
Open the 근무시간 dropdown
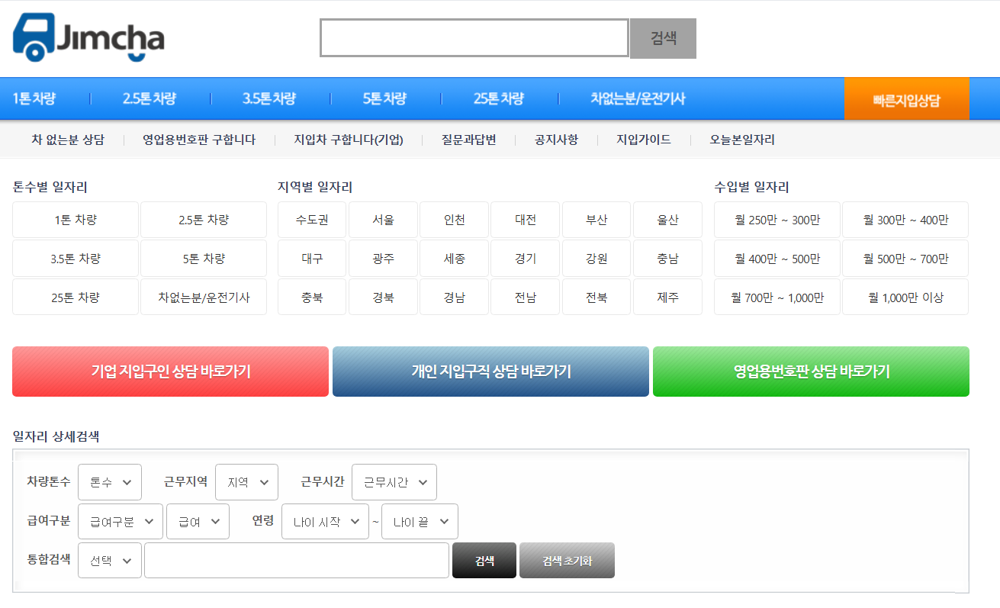point(394,482)
